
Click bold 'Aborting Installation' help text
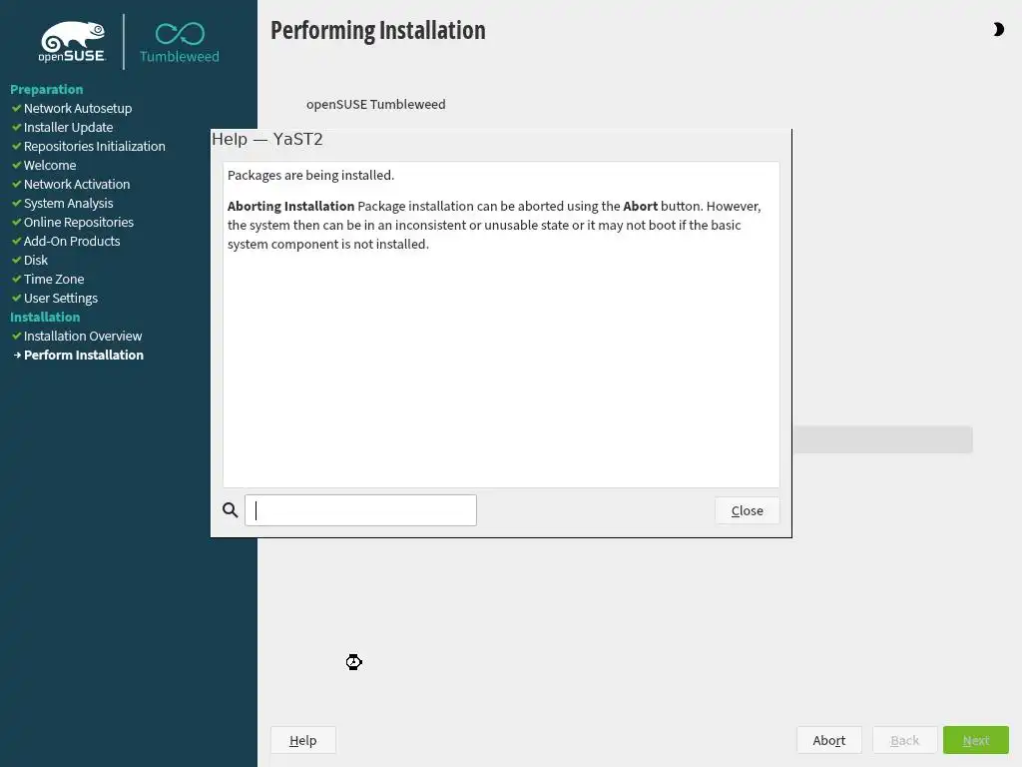[290, 206]
